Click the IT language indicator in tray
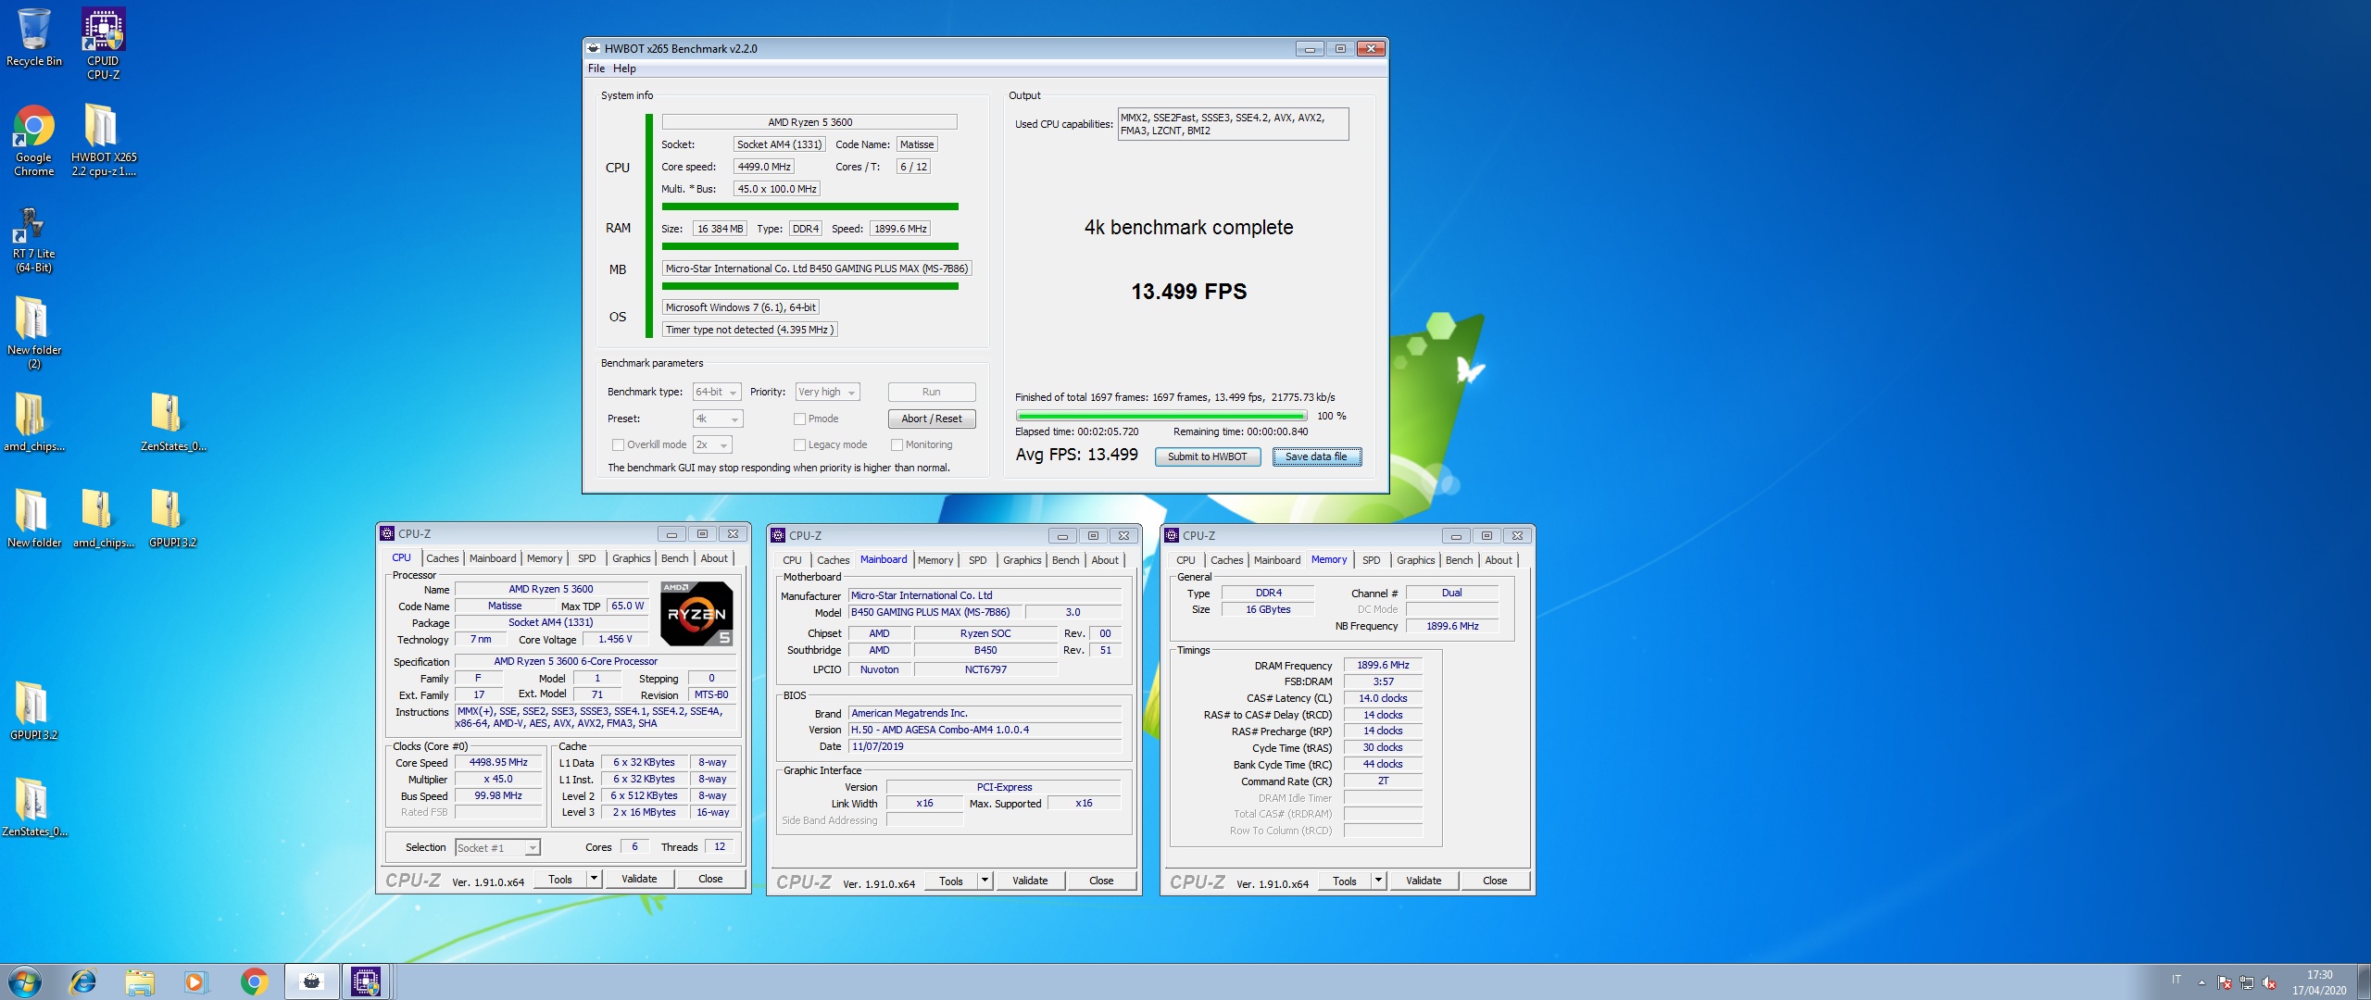The width and height of the screenshot is (2371, 1000). pyautogui.click(x=2176, y=980)
